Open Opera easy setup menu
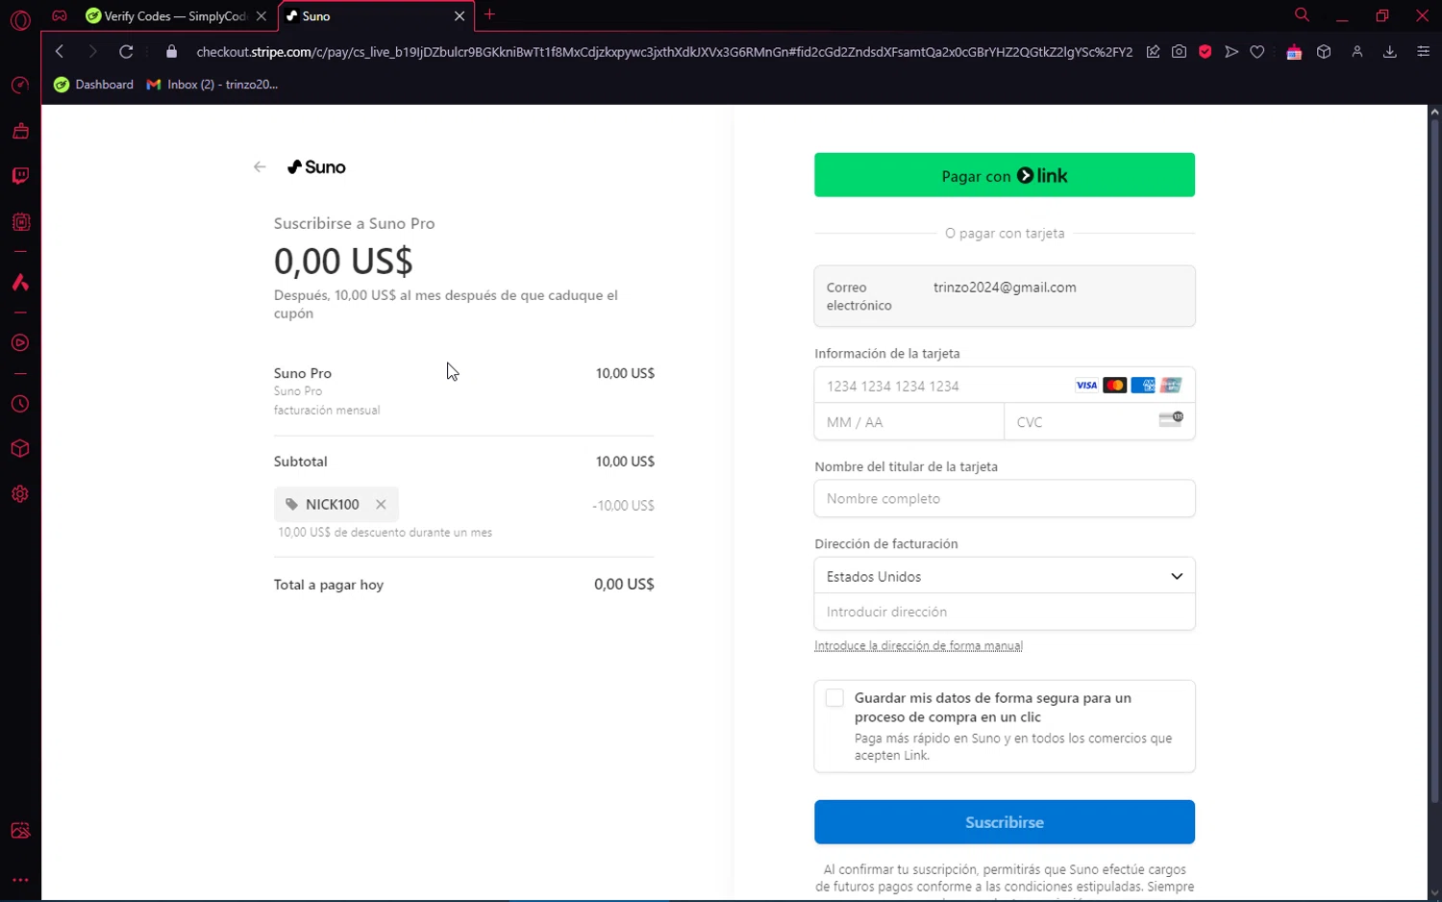1442x902 pixels. 1423,52
